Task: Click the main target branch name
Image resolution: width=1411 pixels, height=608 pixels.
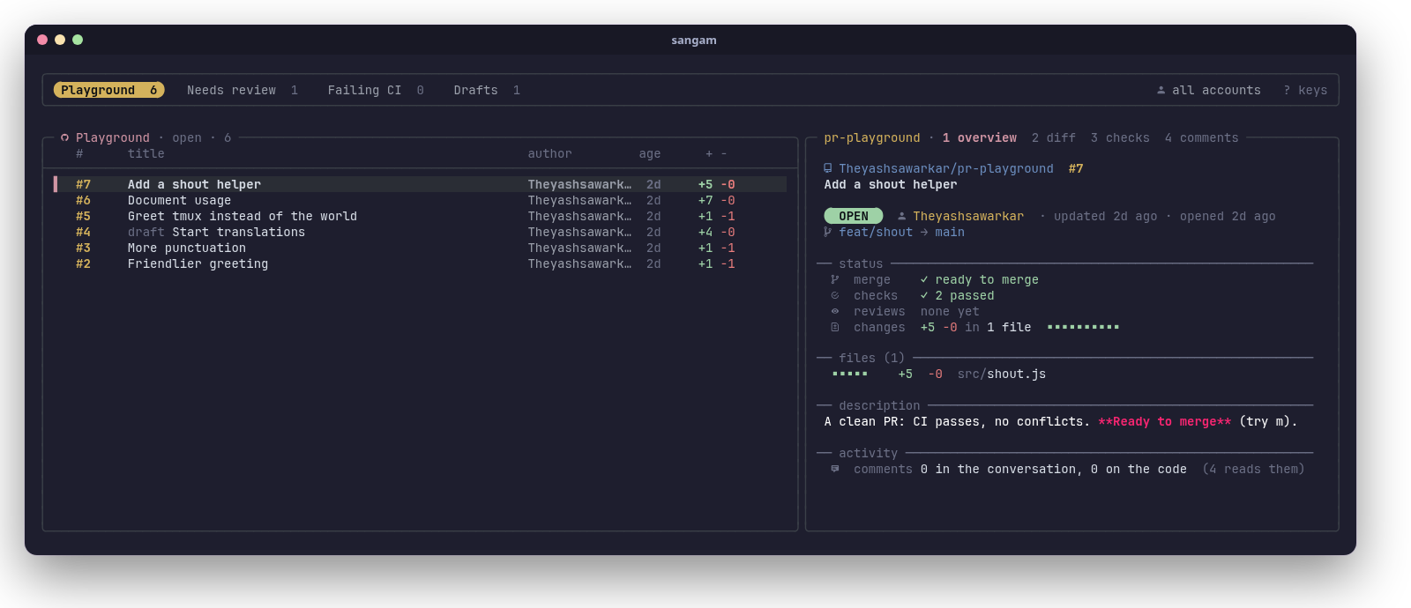Action: click(950, 232)
